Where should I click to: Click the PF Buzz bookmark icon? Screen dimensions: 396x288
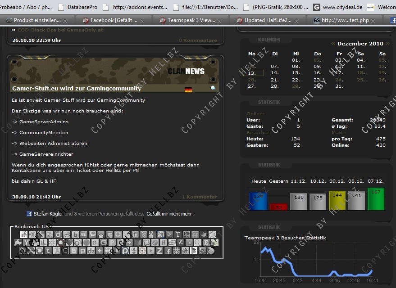[x=187, y=234]
